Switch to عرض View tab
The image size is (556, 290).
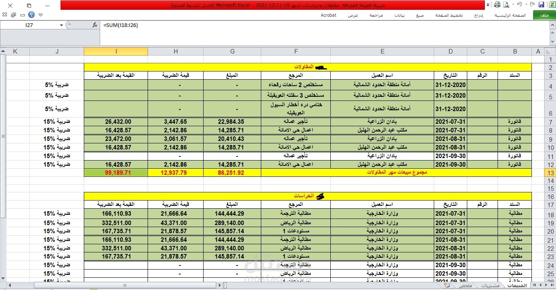point(353,15)
